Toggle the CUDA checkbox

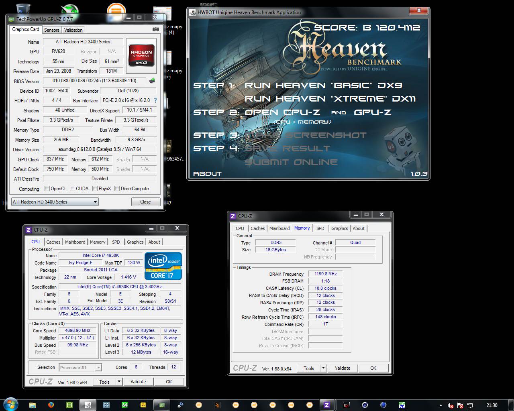pyautogui.click(x=72, y=189)
